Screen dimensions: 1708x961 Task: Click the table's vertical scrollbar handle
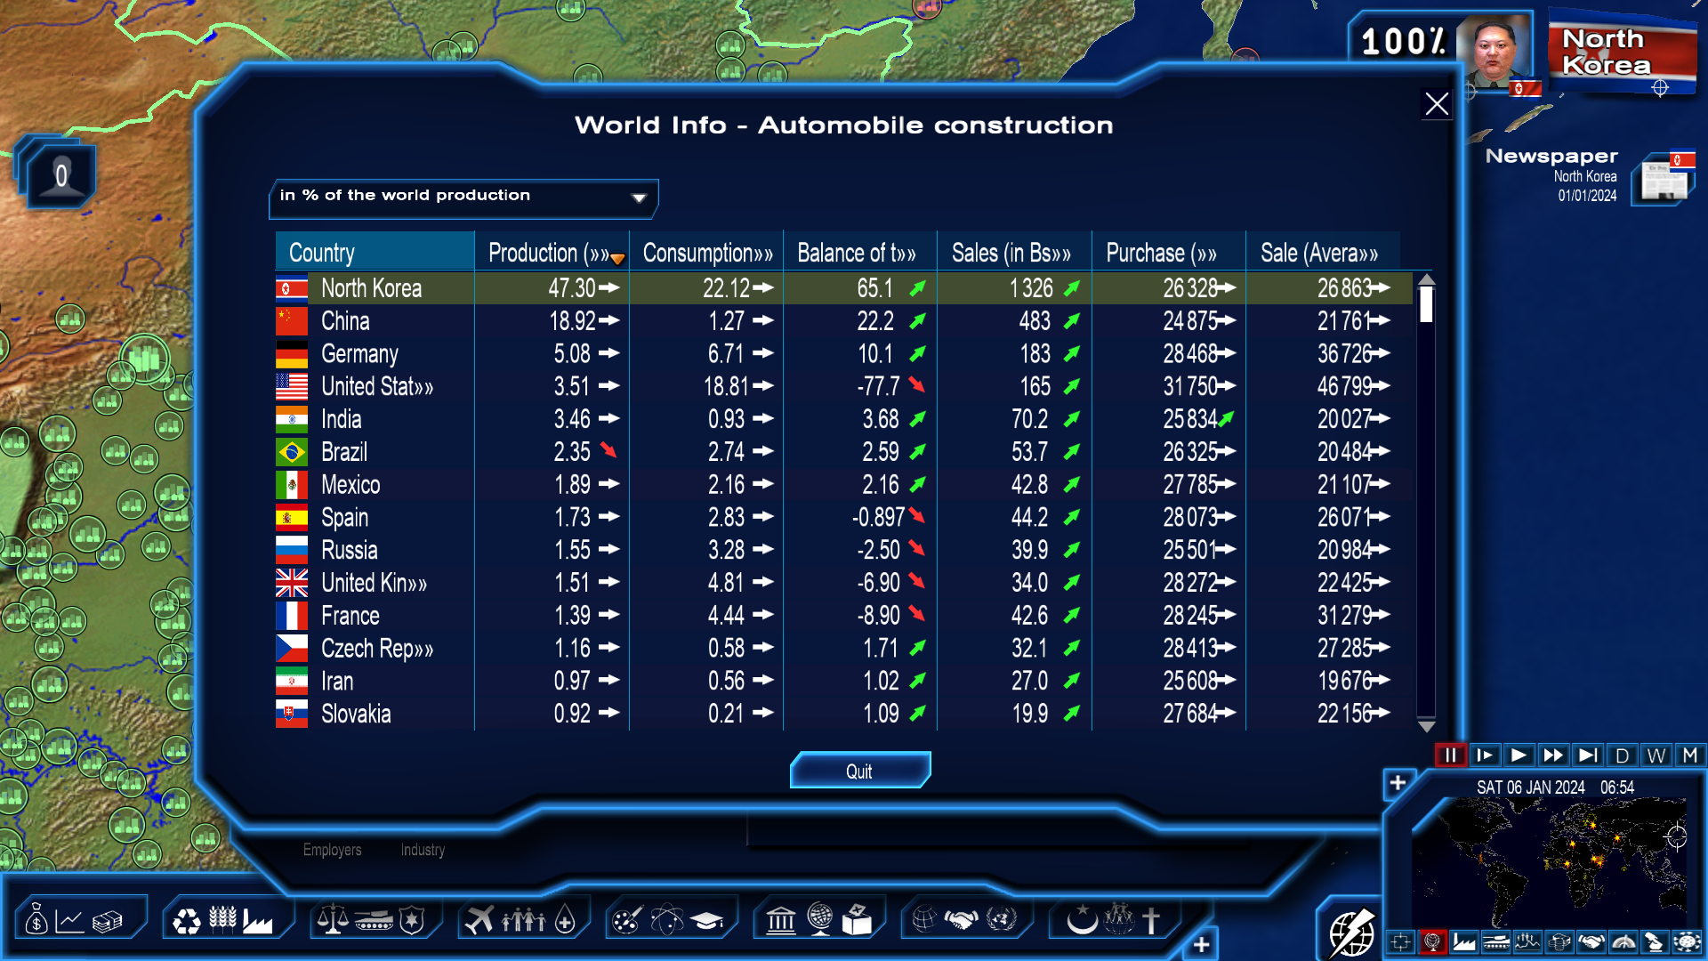(1426, 303)
